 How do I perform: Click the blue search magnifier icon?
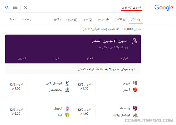(x=7, y=8)
